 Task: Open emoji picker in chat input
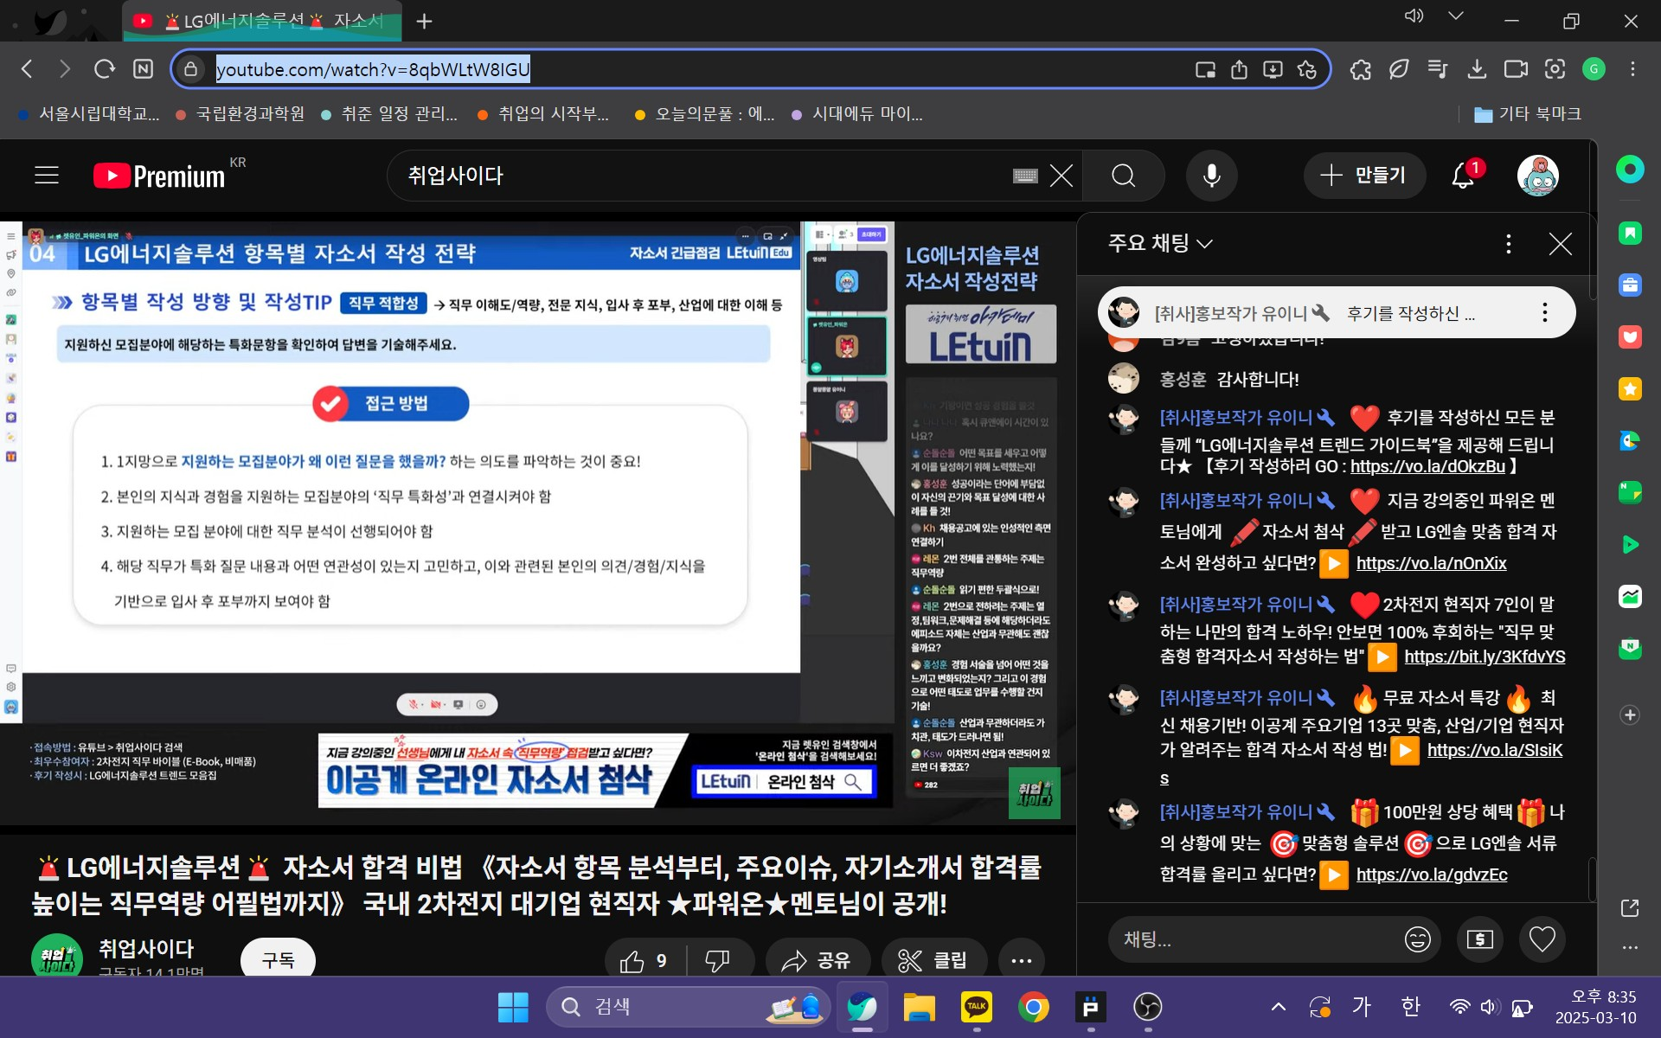pos(1417,939)
